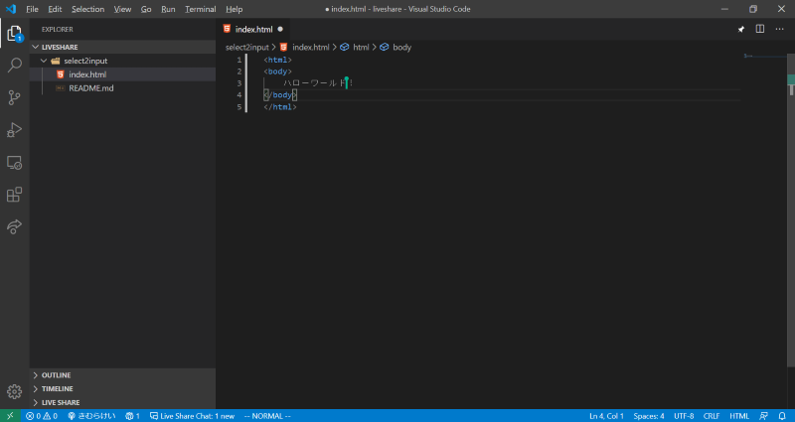Open the Manage gear icon

[x=14, y=391]
